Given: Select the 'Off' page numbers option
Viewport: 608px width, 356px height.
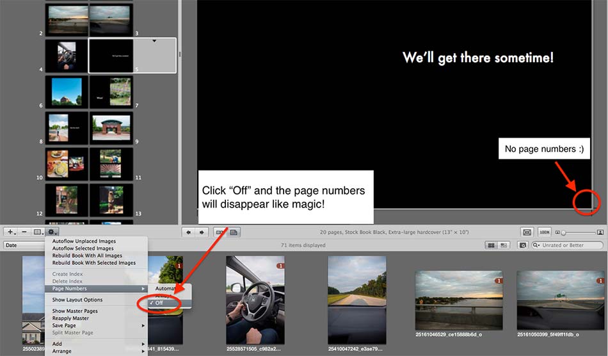Looking at the screenshot, I should pyautogui.click(x=159, y=303).
